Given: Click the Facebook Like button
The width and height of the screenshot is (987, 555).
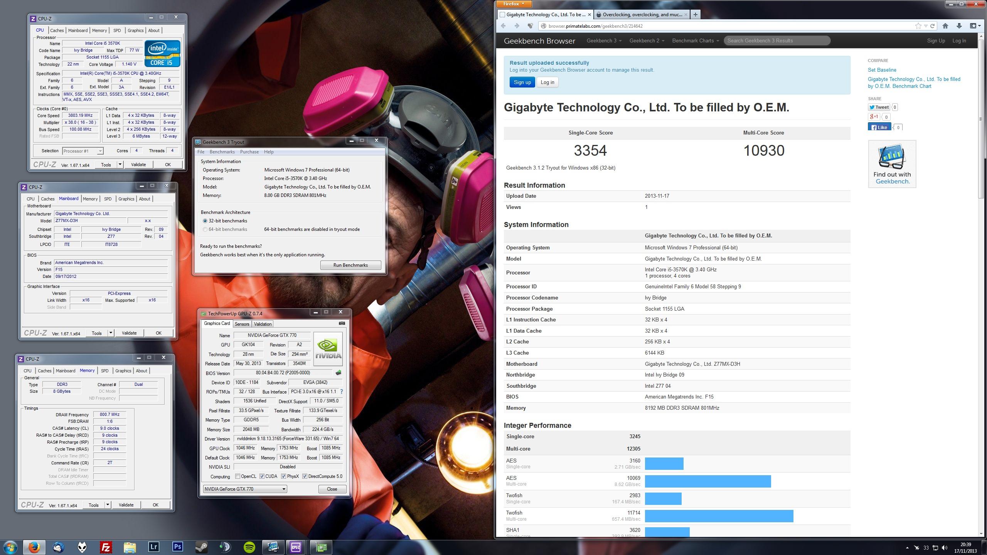Looking at the screenshot, I should point(879,127).
